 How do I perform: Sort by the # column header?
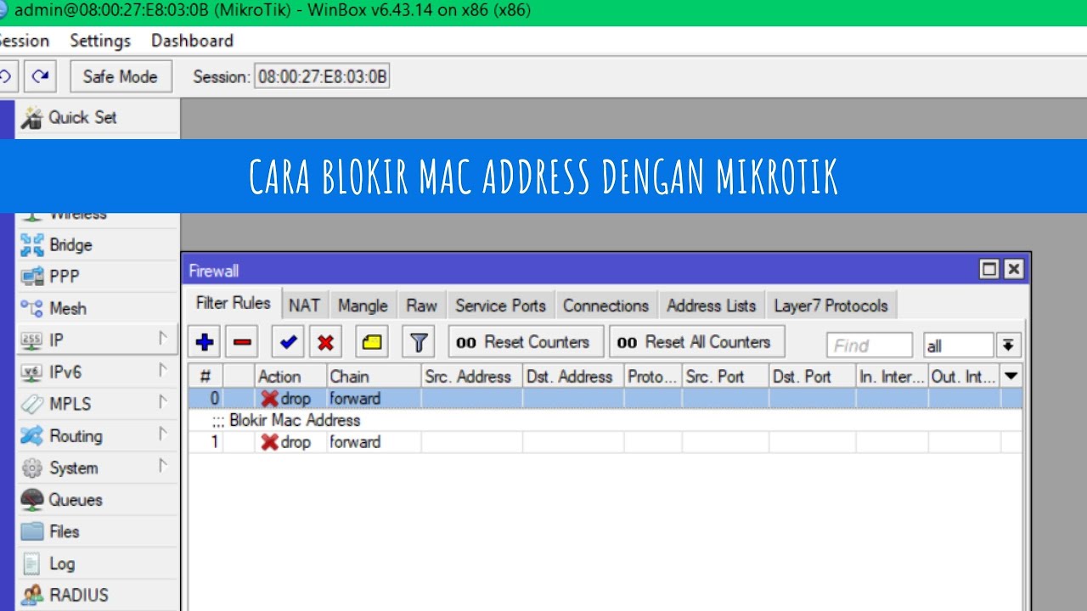pyautogui.click(x=206, y=376)
